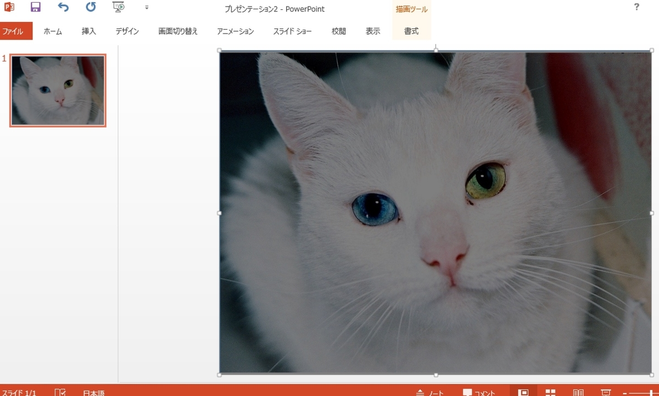The width and height of the screenshot is (659, 396).
Task: Open the コメント comments pane
Action: pos(479,393)
